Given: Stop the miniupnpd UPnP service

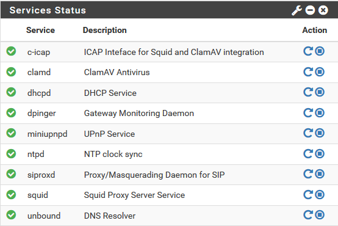Looking at the screenshot, I should point(320,133).
